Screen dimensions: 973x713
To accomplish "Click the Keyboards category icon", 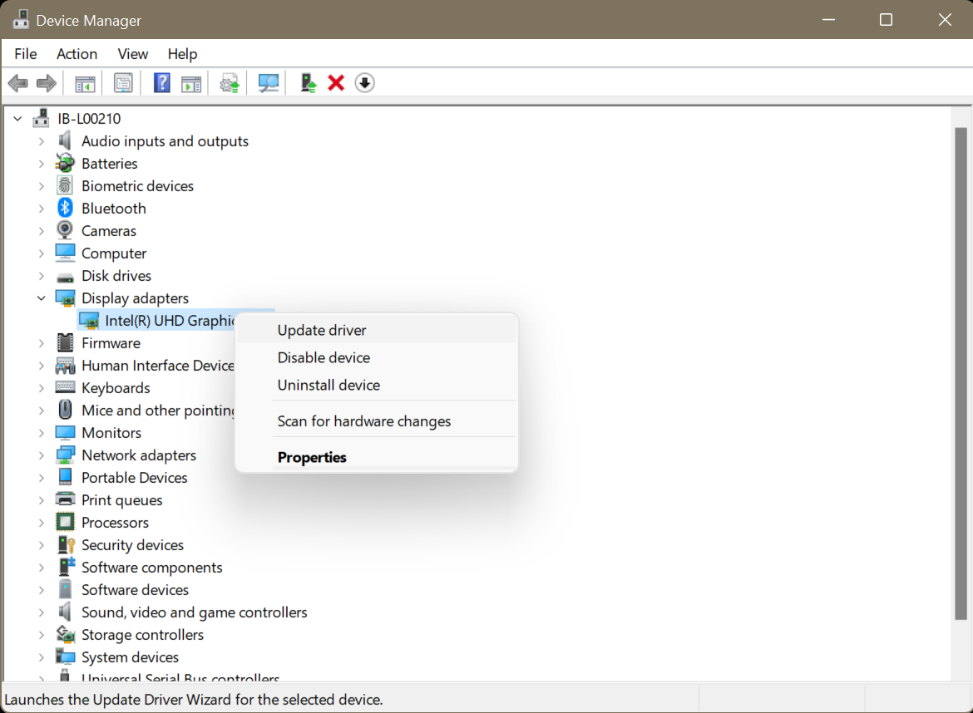I will [65, 387].
